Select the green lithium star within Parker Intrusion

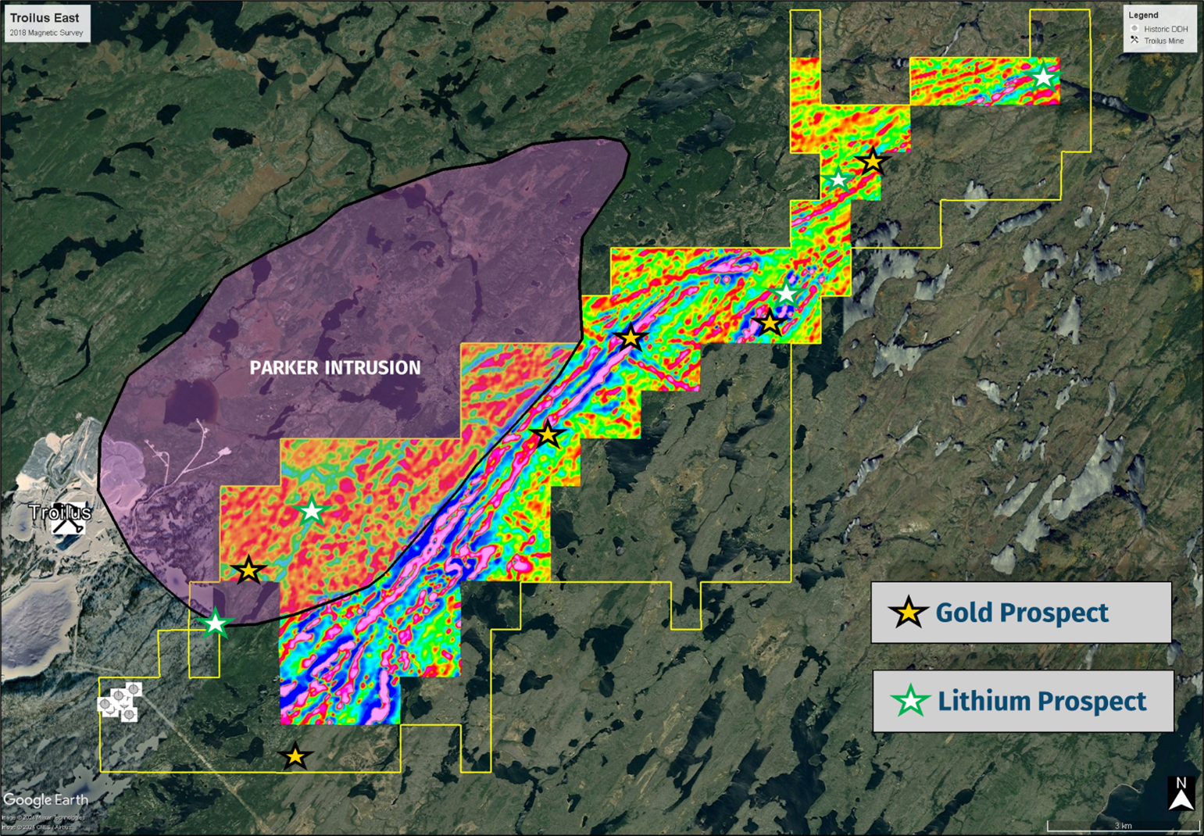[x=310, y=513]
